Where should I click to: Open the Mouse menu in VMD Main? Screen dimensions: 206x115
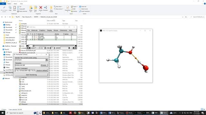56,30
